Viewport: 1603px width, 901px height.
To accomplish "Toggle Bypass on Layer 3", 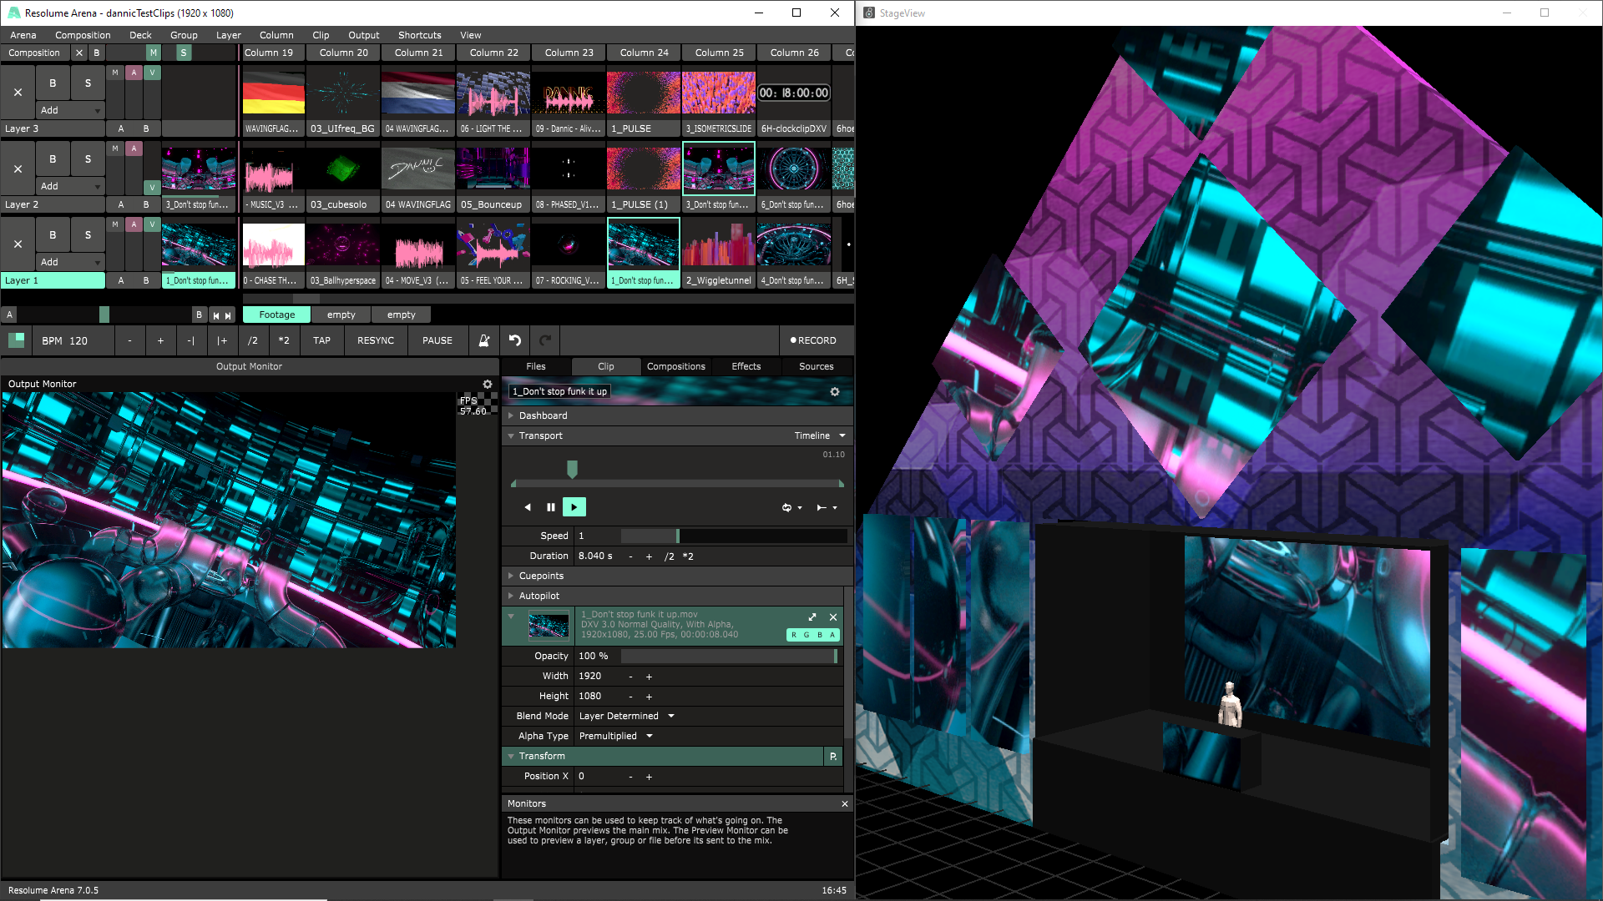I will 53,83.
